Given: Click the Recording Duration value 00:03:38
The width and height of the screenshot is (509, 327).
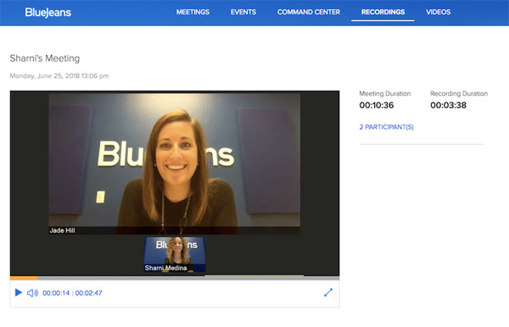Looking at the screenshot, I should coord(448,105).
